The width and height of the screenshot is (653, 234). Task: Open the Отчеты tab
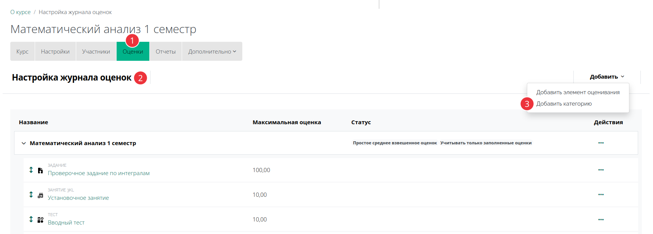pyautogui.click(x=165, y=52)
